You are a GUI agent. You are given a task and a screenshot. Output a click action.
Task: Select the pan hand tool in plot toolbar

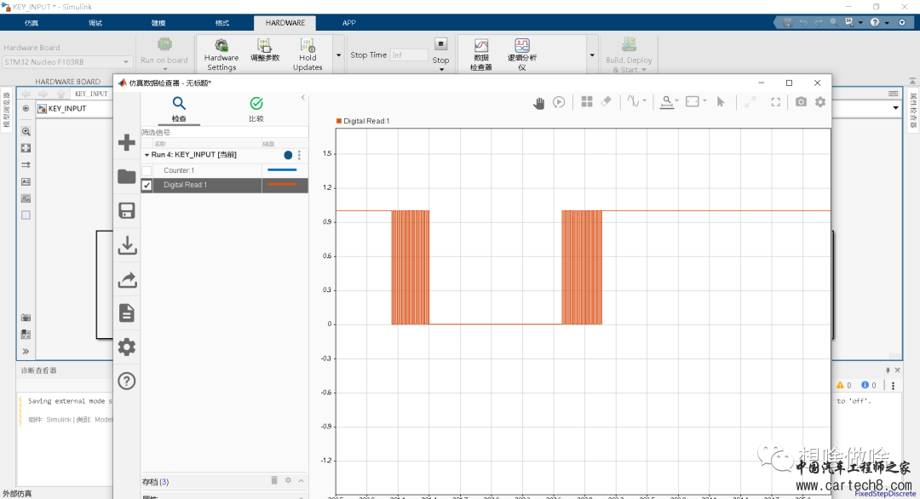click(538, 103)
